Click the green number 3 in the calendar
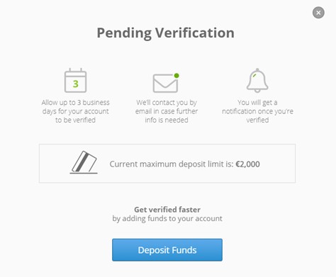336x277 pixels. tap(76, 84)
